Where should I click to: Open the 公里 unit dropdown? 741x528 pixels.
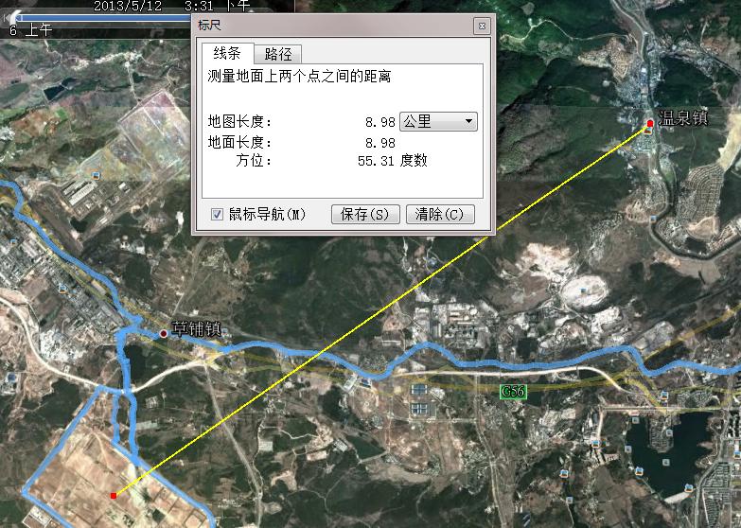click(x=438, y=121)
